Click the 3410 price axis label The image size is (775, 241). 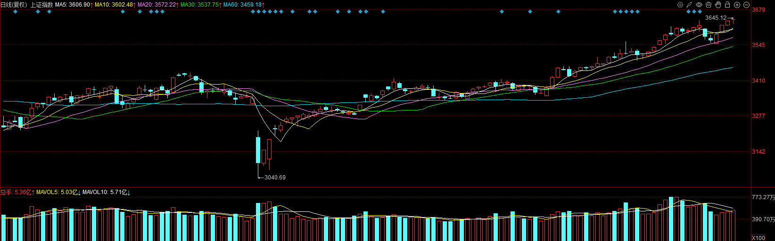coord(759,81)
